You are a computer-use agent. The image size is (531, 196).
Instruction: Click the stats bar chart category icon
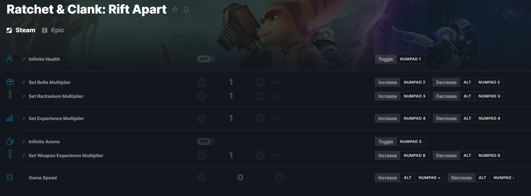coord(10,118)
